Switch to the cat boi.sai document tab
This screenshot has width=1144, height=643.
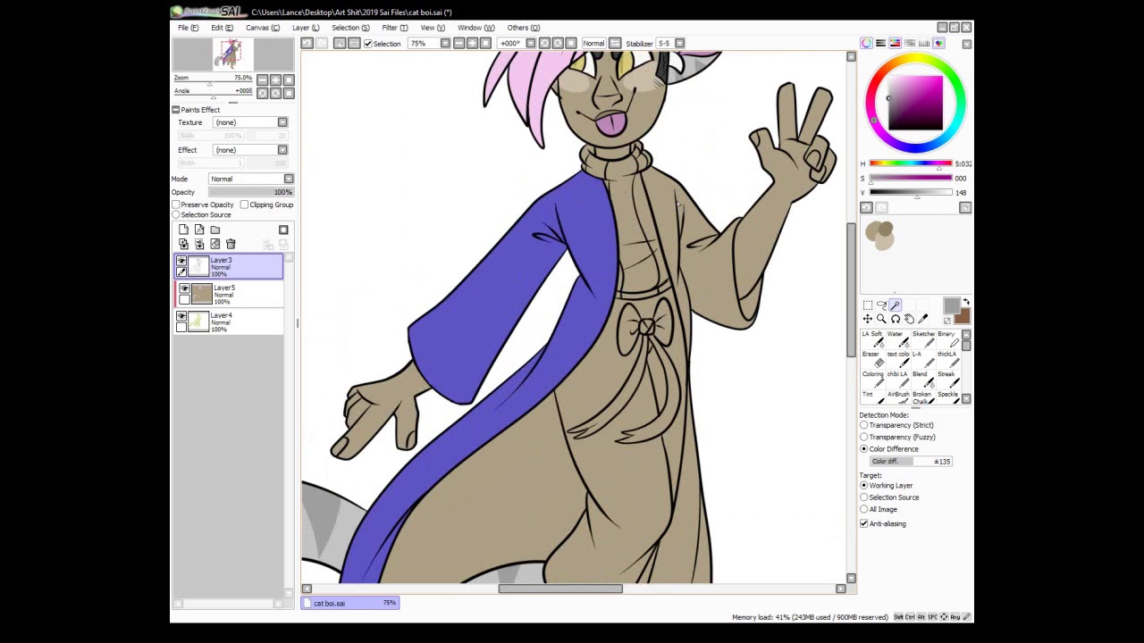click(350, 603)
